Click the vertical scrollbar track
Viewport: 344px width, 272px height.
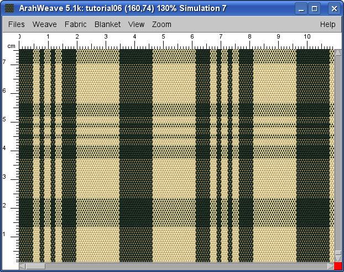338,166
